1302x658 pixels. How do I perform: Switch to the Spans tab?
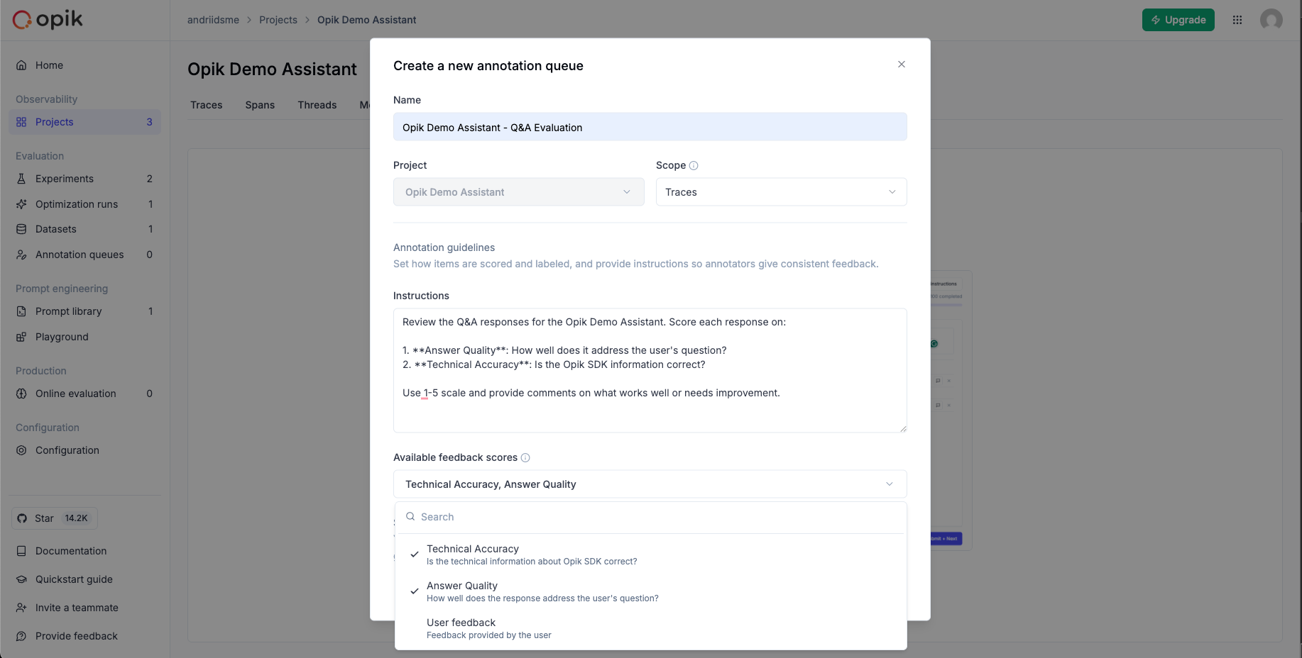pyautogui.click(x=260, y=105)
